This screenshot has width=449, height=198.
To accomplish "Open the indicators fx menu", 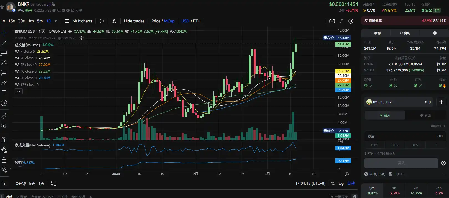I will click(x=114, y=21).
